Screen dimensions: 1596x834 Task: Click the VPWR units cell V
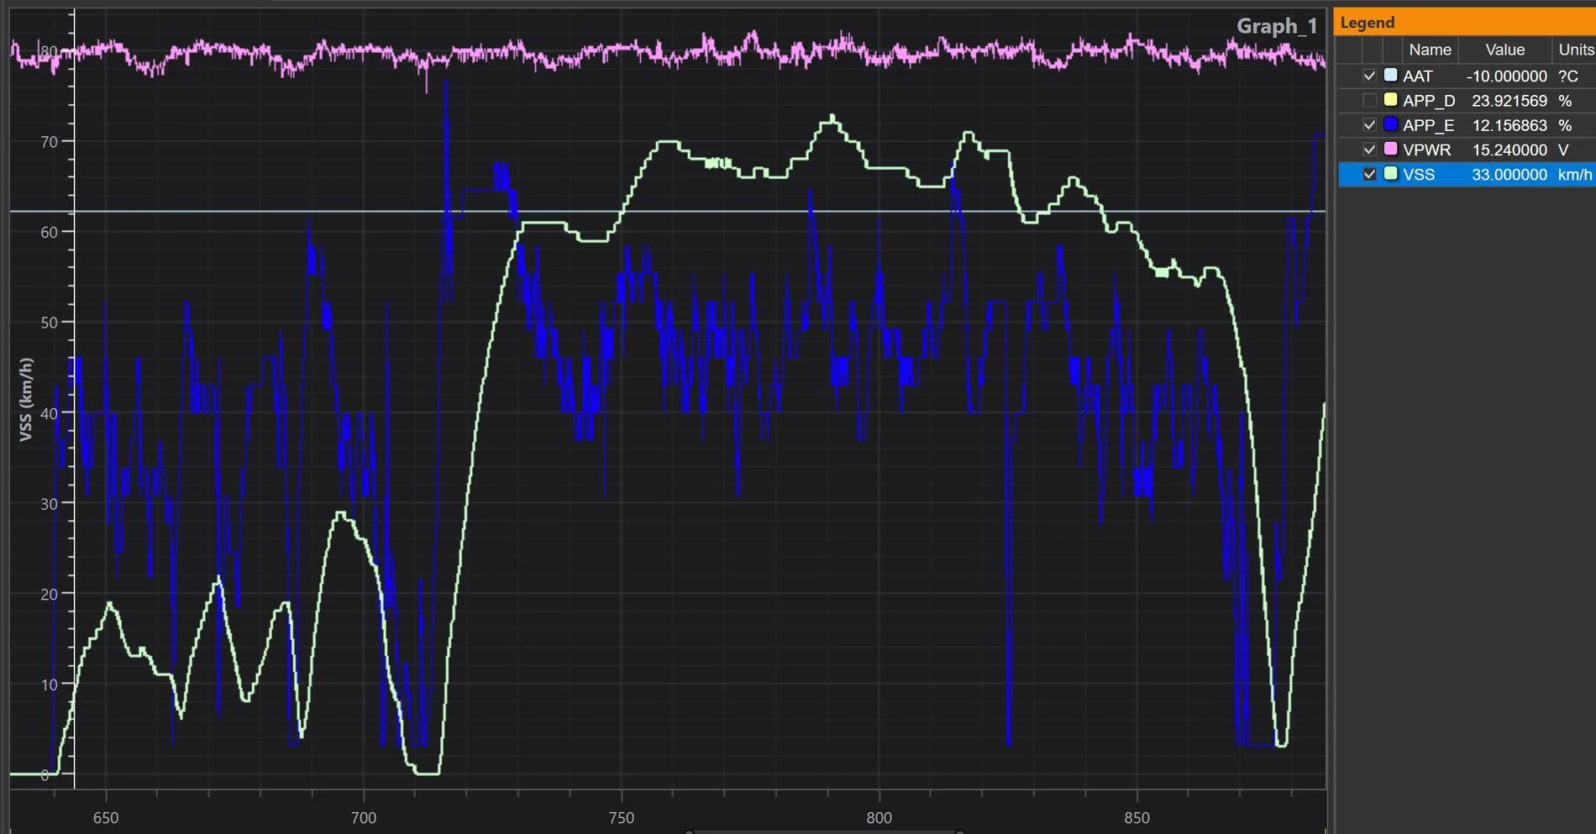pyautogui.click(x=1562, y=149)
